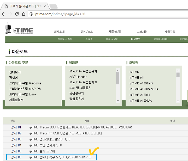
Task: Click the 날짜 column header
Action: tap(173, 121)
